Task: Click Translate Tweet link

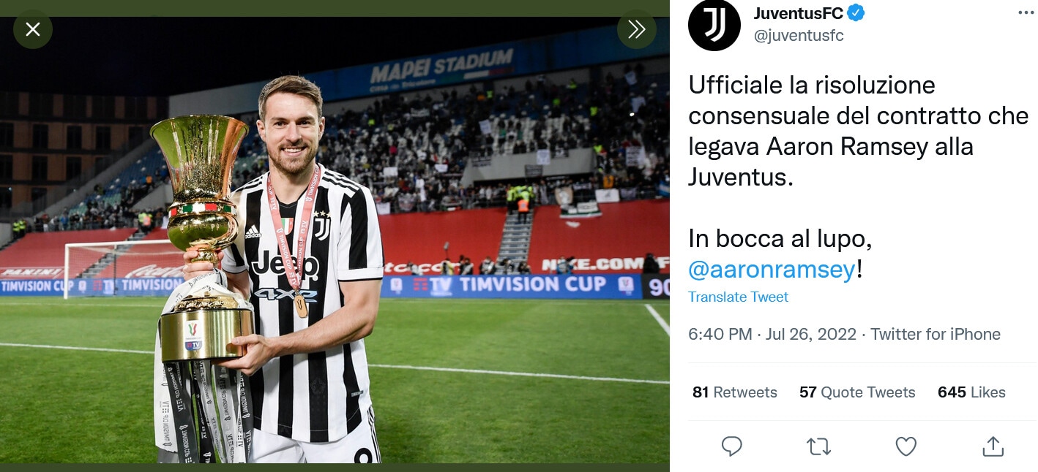Action: pyautogui.click(x=738, y=297)
